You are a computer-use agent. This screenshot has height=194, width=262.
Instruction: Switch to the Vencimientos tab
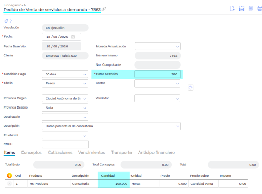pyautogui.click(x=92, y=153)
